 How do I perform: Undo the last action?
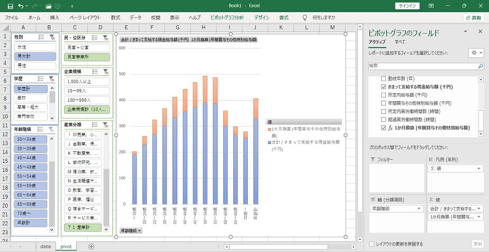click(x=20, y=6)
